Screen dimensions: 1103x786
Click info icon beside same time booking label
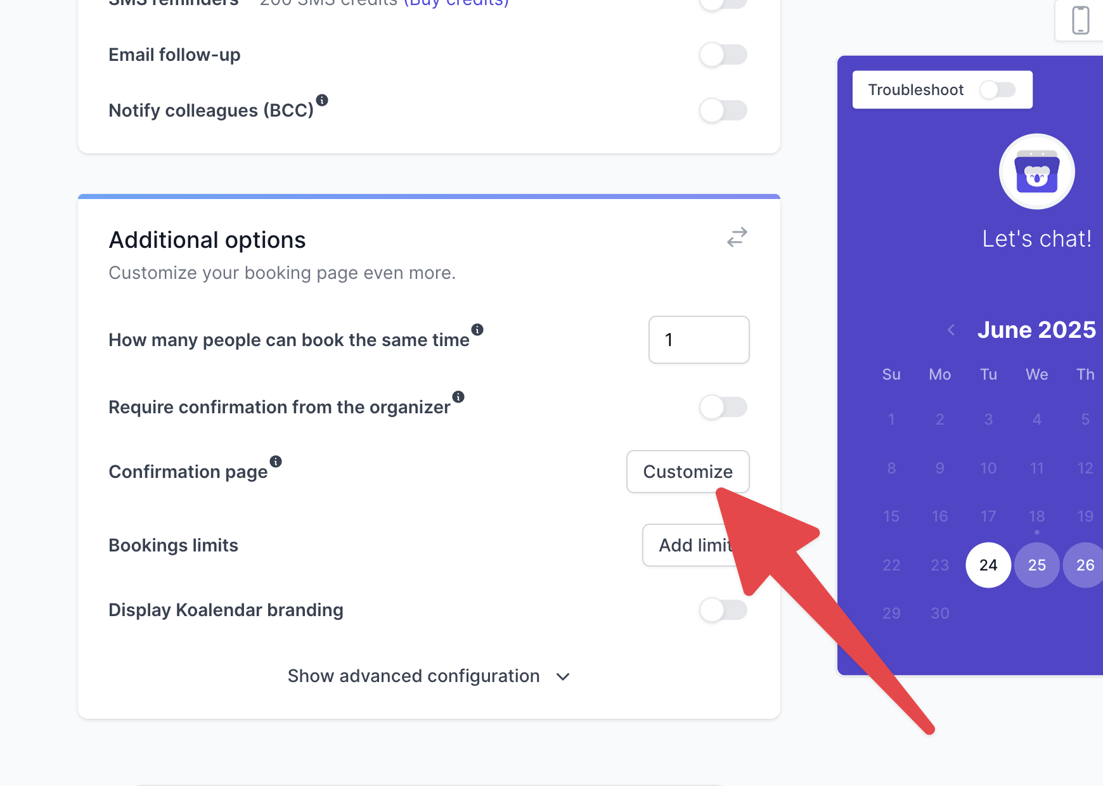(477, 330)
